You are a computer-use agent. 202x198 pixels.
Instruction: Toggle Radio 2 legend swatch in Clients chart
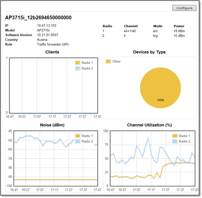[77, 68]
